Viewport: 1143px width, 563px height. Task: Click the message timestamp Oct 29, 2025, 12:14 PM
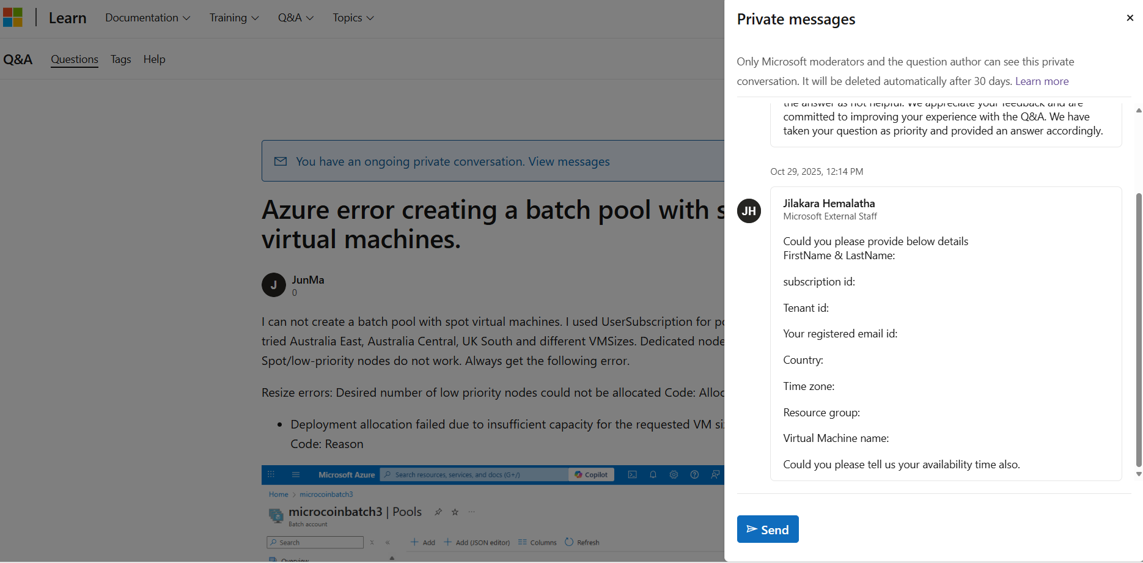(x=817, y=172)
